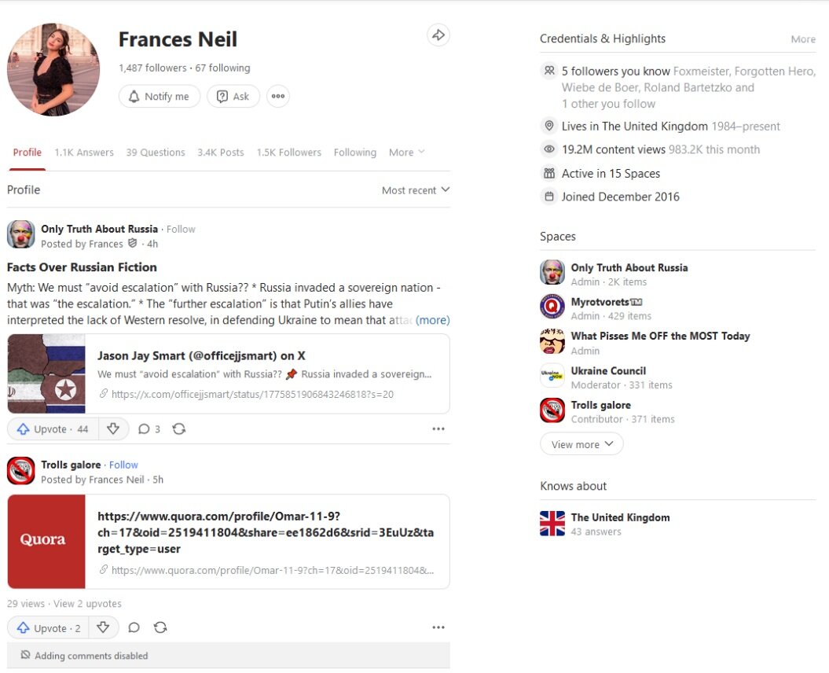The image size is (829, 673).
Task: Share the Facts Over Russian Fiction post
Action: point(178,429)
